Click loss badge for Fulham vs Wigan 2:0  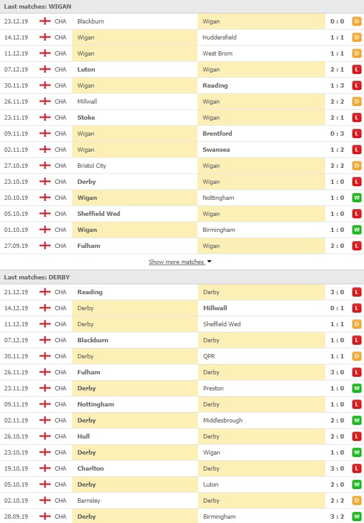point(357,246)
